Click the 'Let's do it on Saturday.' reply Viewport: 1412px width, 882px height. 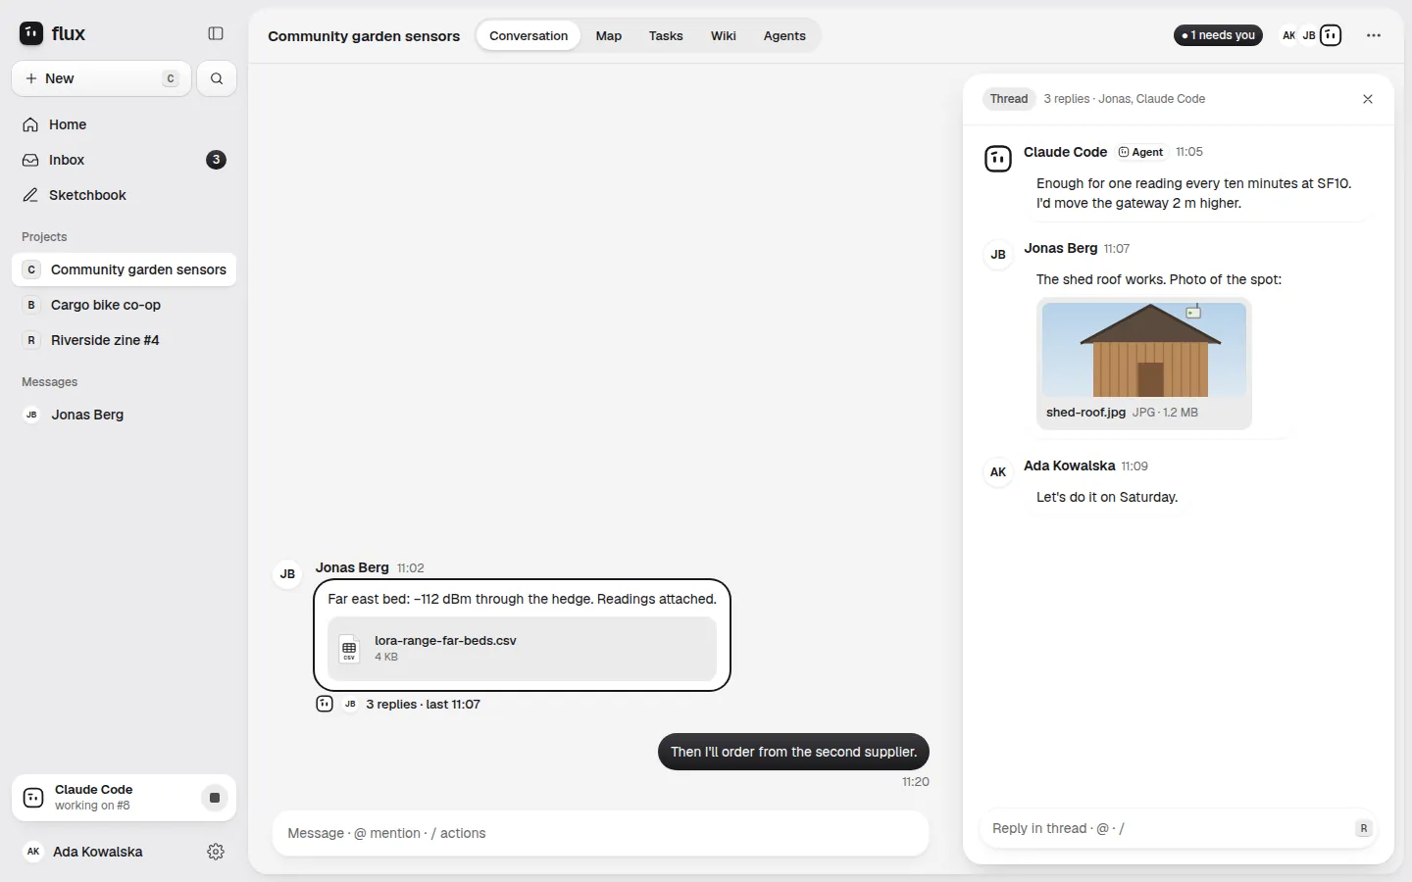[x=1107, y=497]
